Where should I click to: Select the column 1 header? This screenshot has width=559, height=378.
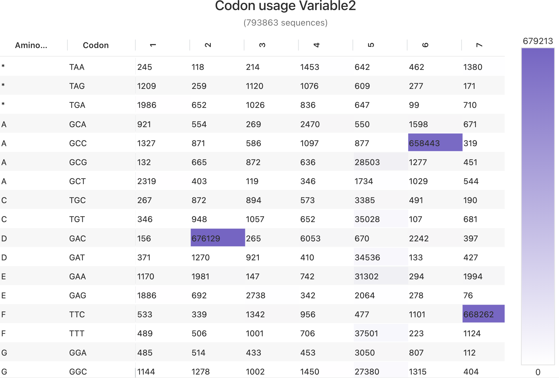coord(153,45)
